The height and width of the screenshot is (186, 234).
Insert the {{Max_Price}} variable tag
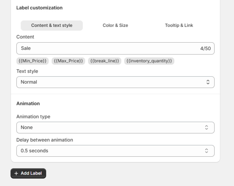[x=68, y=61]
